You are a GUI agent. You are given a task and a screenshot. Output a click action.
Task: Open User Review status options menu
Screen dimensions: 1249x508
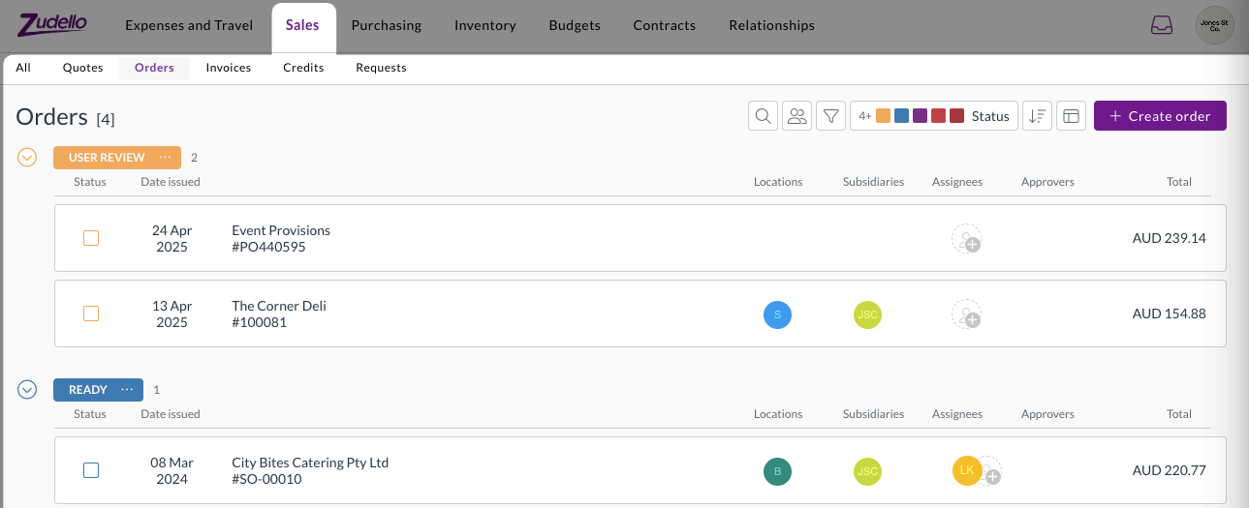pyautogui.click(x=165, y=157)
